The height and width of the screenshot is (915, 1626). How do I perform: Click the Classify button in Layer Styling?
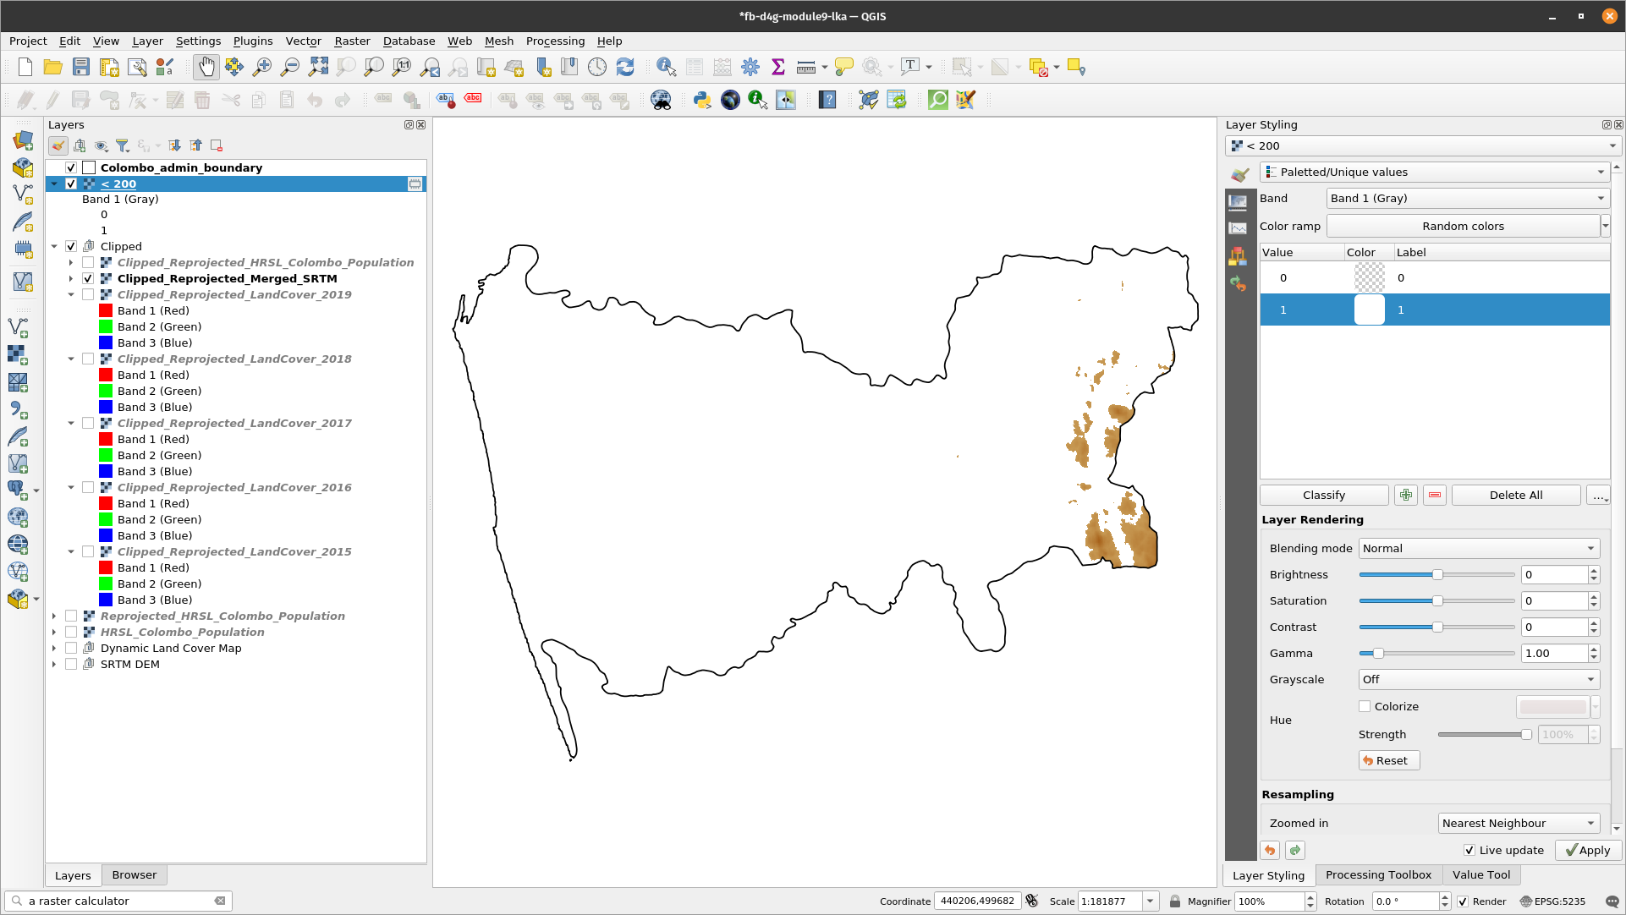1325,496
